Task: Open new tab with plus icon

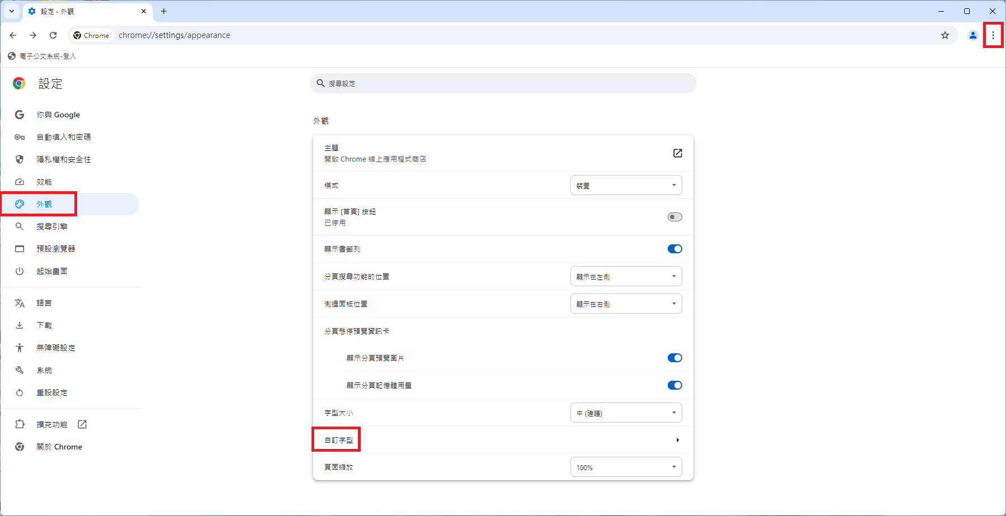Action: click(x=164, y=11)
